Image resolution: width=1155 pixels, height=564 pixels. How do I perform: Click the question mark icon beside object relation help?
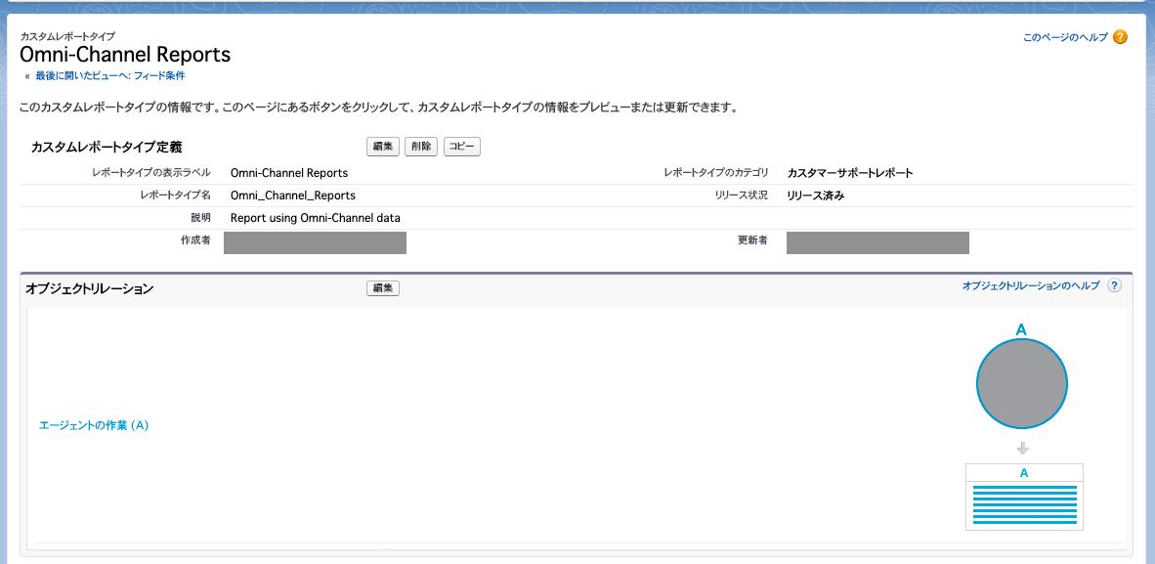coord(1114,285)
